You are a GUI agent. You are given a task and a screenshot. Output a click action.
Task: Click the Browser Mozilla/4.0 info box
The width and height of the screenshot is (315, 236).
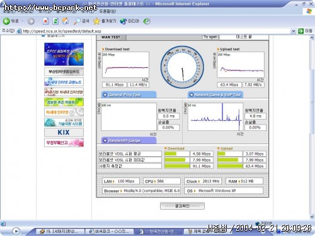[x=141, y=191]
